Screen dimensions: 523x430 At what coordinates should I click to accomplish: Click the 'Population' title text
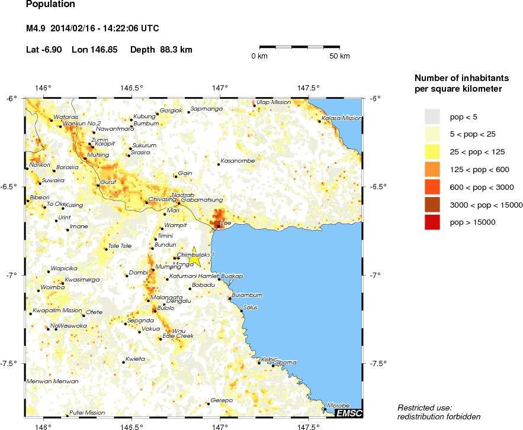(x=51, y=5)
